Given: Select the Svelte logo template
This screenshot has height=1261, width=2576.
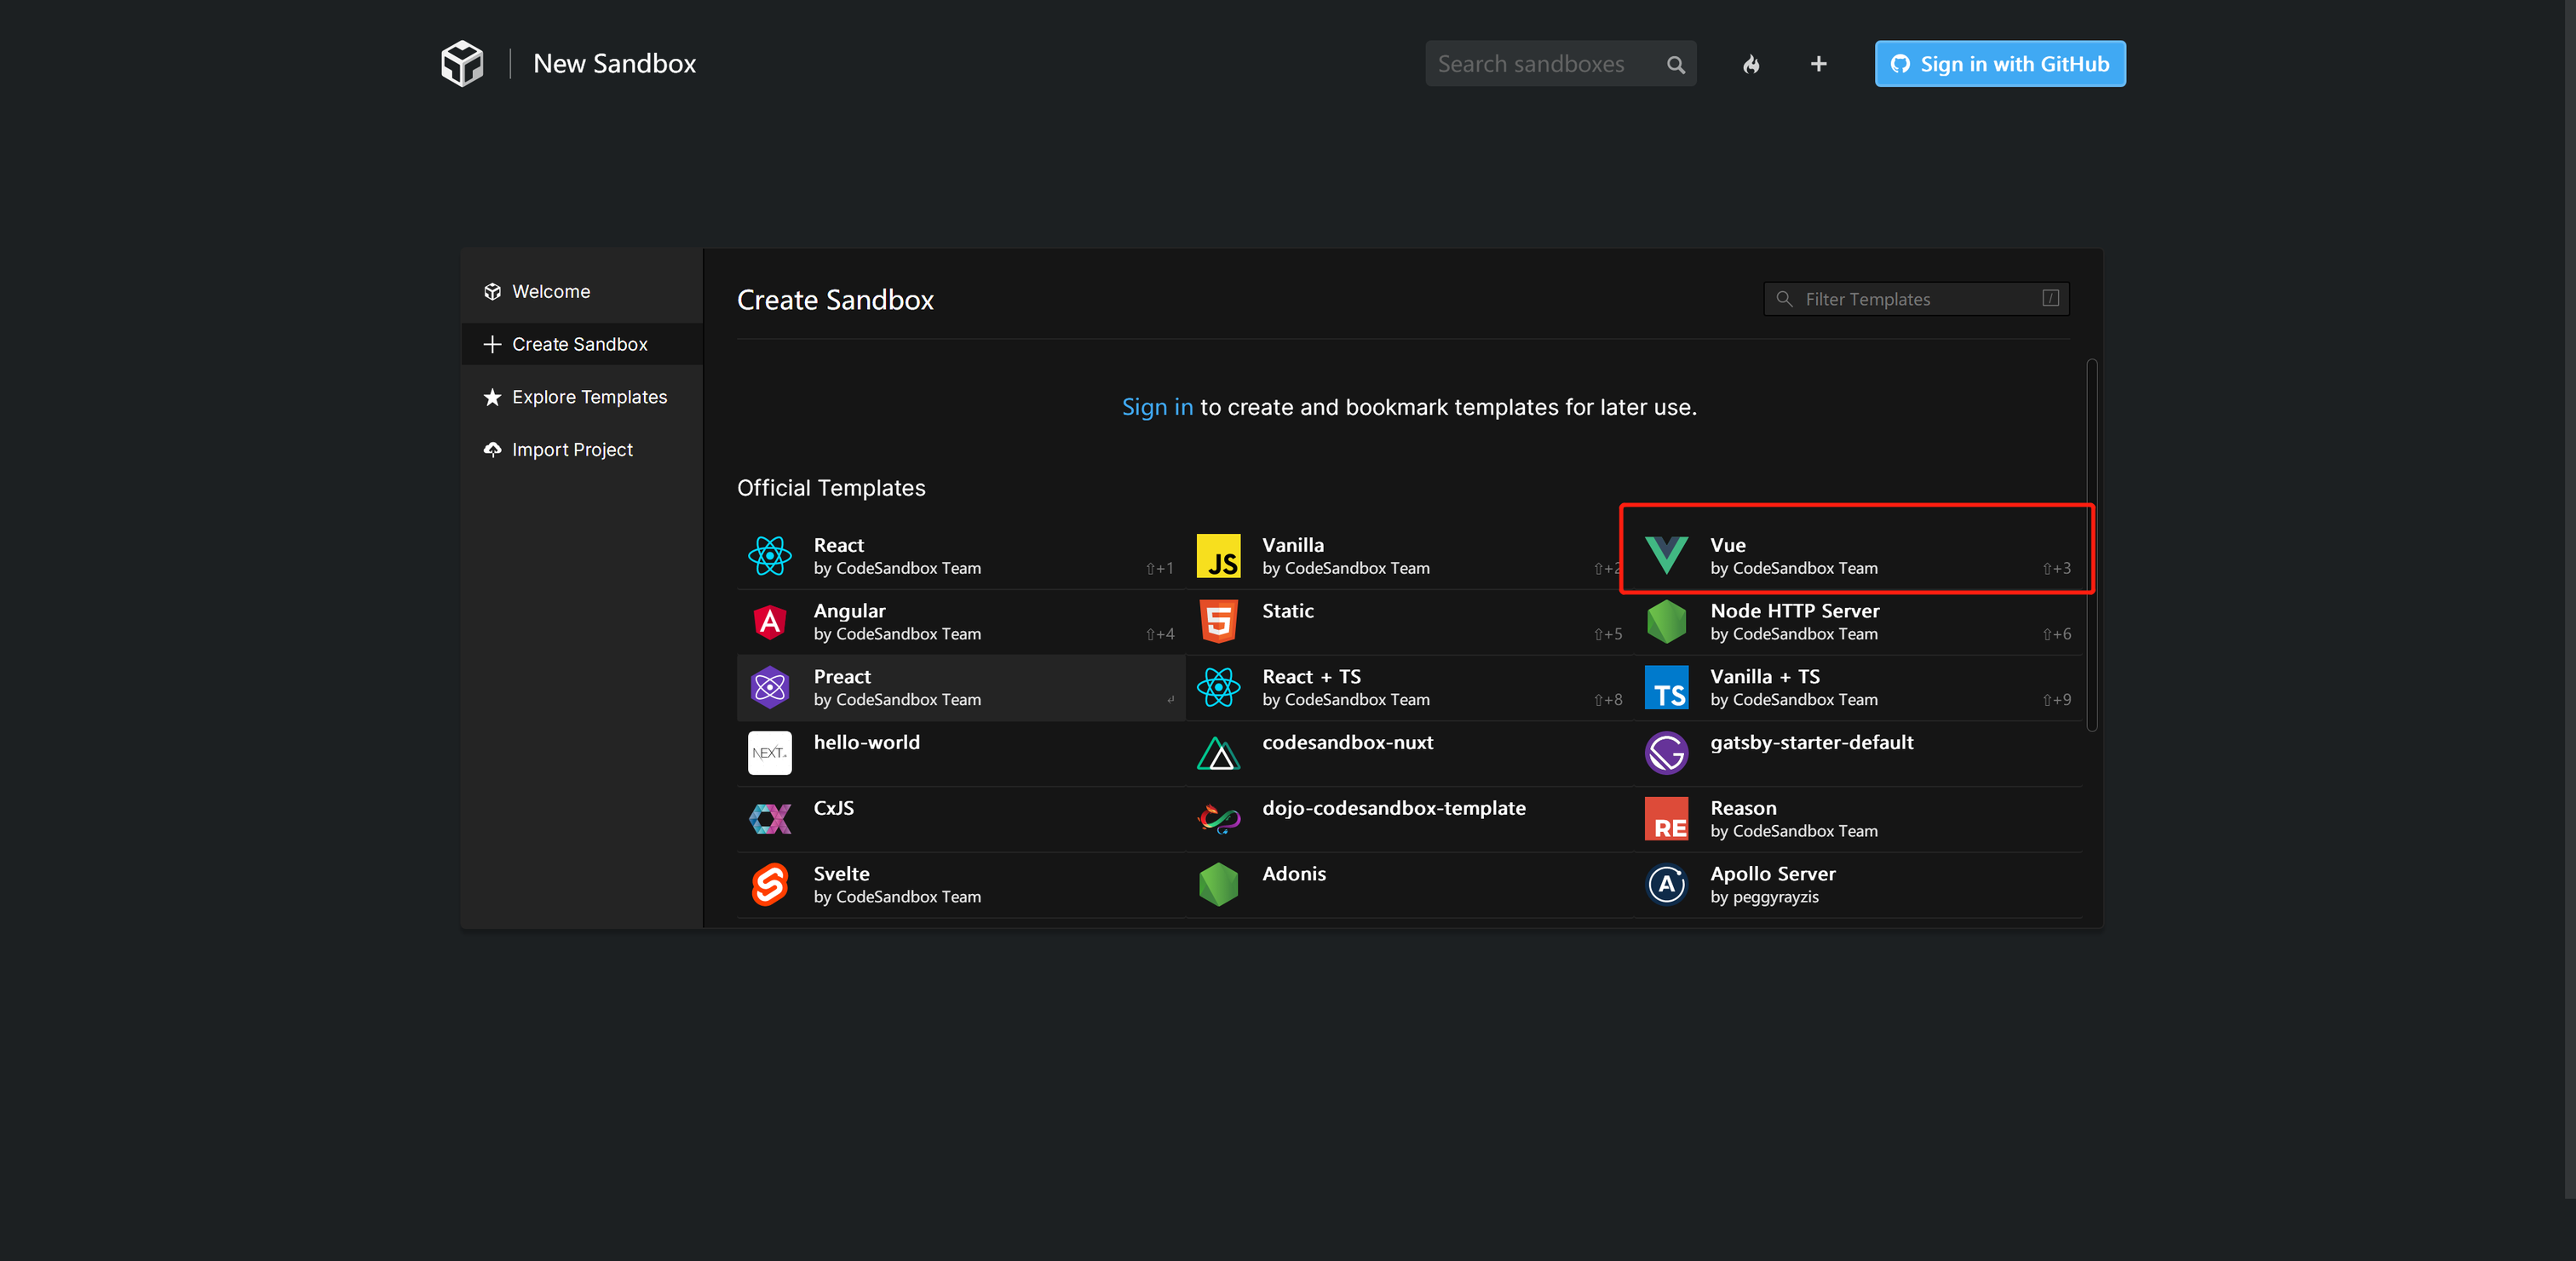Looking at the screenshot, I should [x=769, y=885].
